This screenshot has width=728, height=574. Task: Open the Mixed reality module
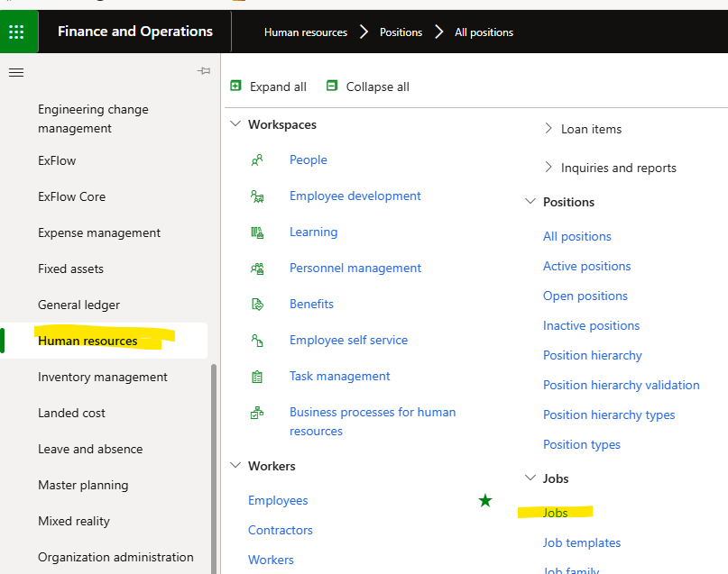tap(74, 521)
